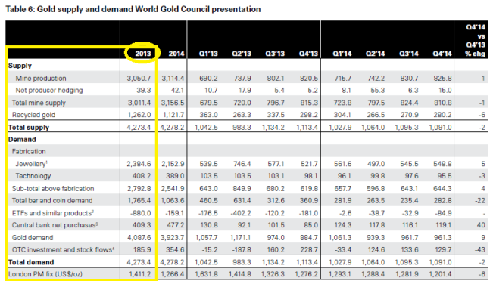
Task: Click the 2013 mine production value 3,050.7
Action: tap(139, 78)
